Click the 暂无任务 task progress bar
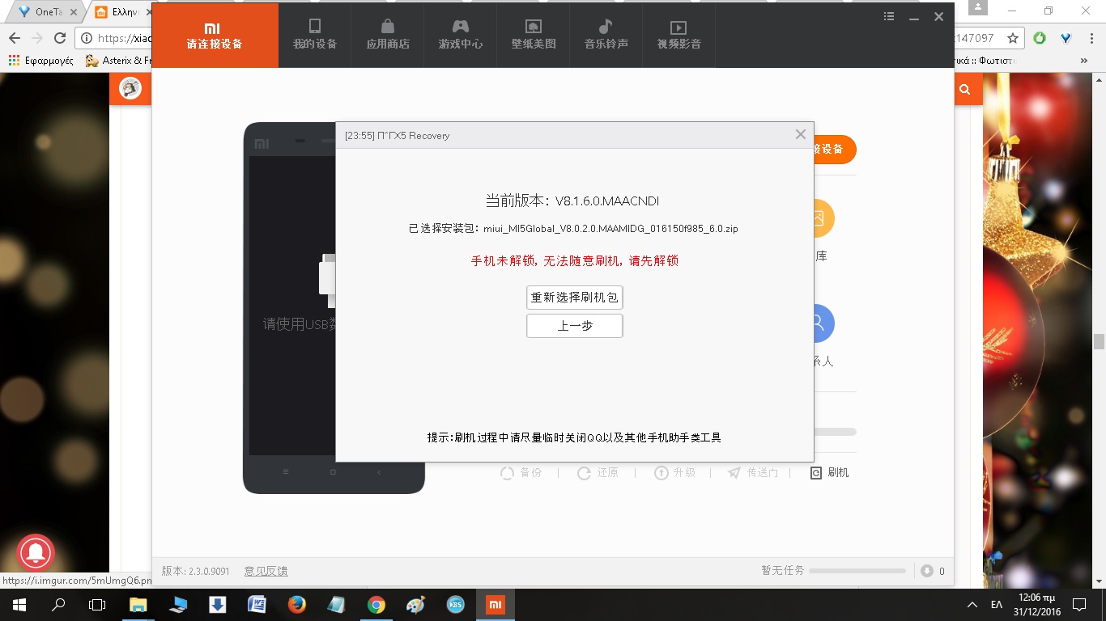1106x621 pixels. (857, 571)
